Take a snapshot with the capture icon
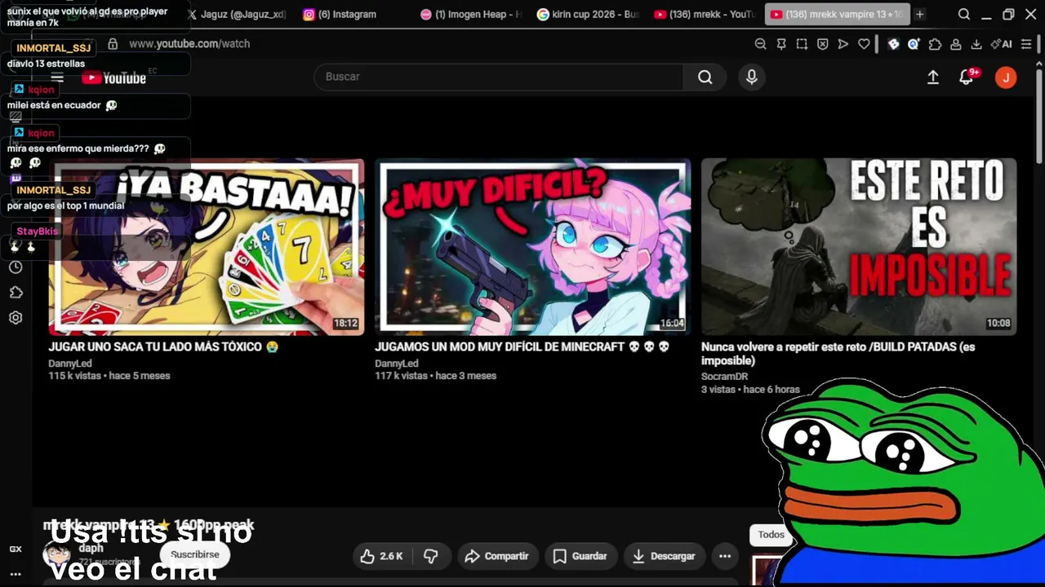The width and height of the screenshot is (1045, 587). click(802, 44)
